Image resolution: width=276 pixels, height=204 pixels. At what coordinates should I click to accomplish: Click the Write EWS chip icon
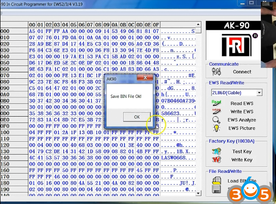(x=216, y=112)
